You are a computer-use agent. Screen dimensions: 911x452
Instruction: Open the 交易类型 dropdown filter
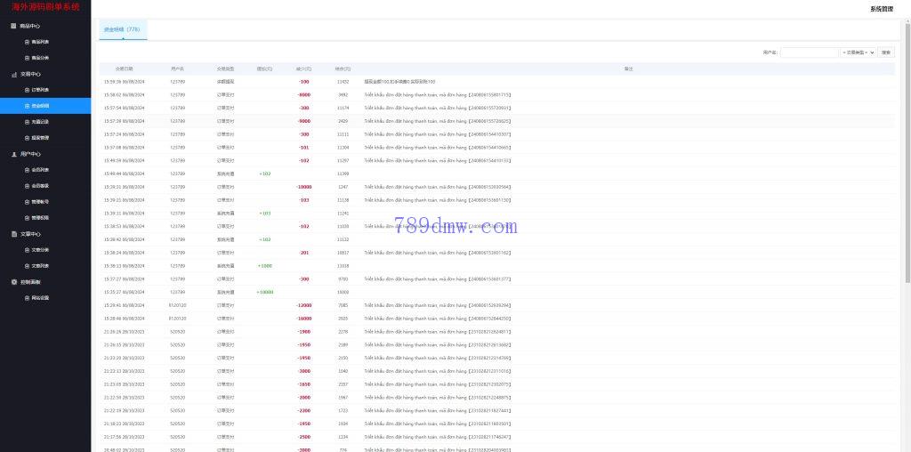(858, 52)
